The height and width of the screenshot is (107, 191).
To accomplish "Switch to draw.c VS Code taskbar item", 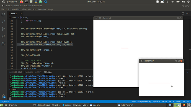I will click(x=75, y=105).
